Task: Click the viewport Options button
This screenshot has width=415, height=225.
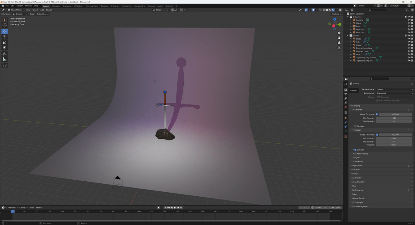Action: [335, 14]
